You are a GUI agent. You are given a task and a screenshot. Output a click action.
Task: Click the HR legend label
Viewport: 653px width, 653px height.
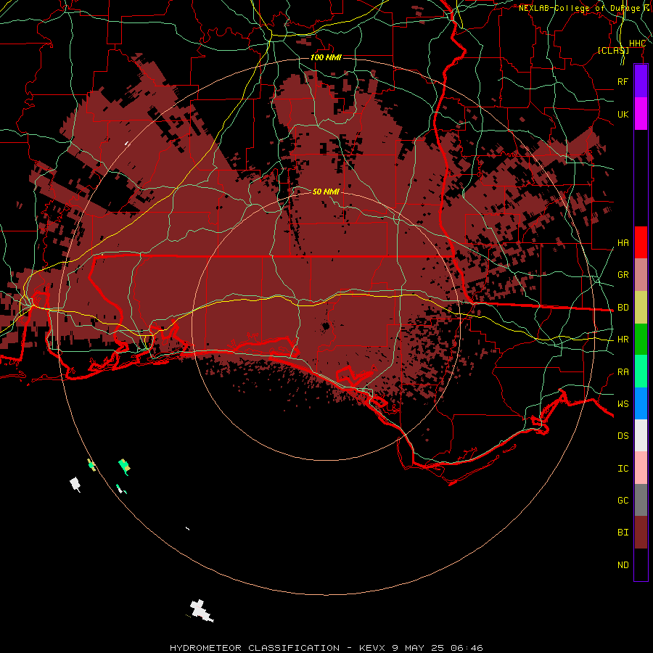tap(623, 340)
